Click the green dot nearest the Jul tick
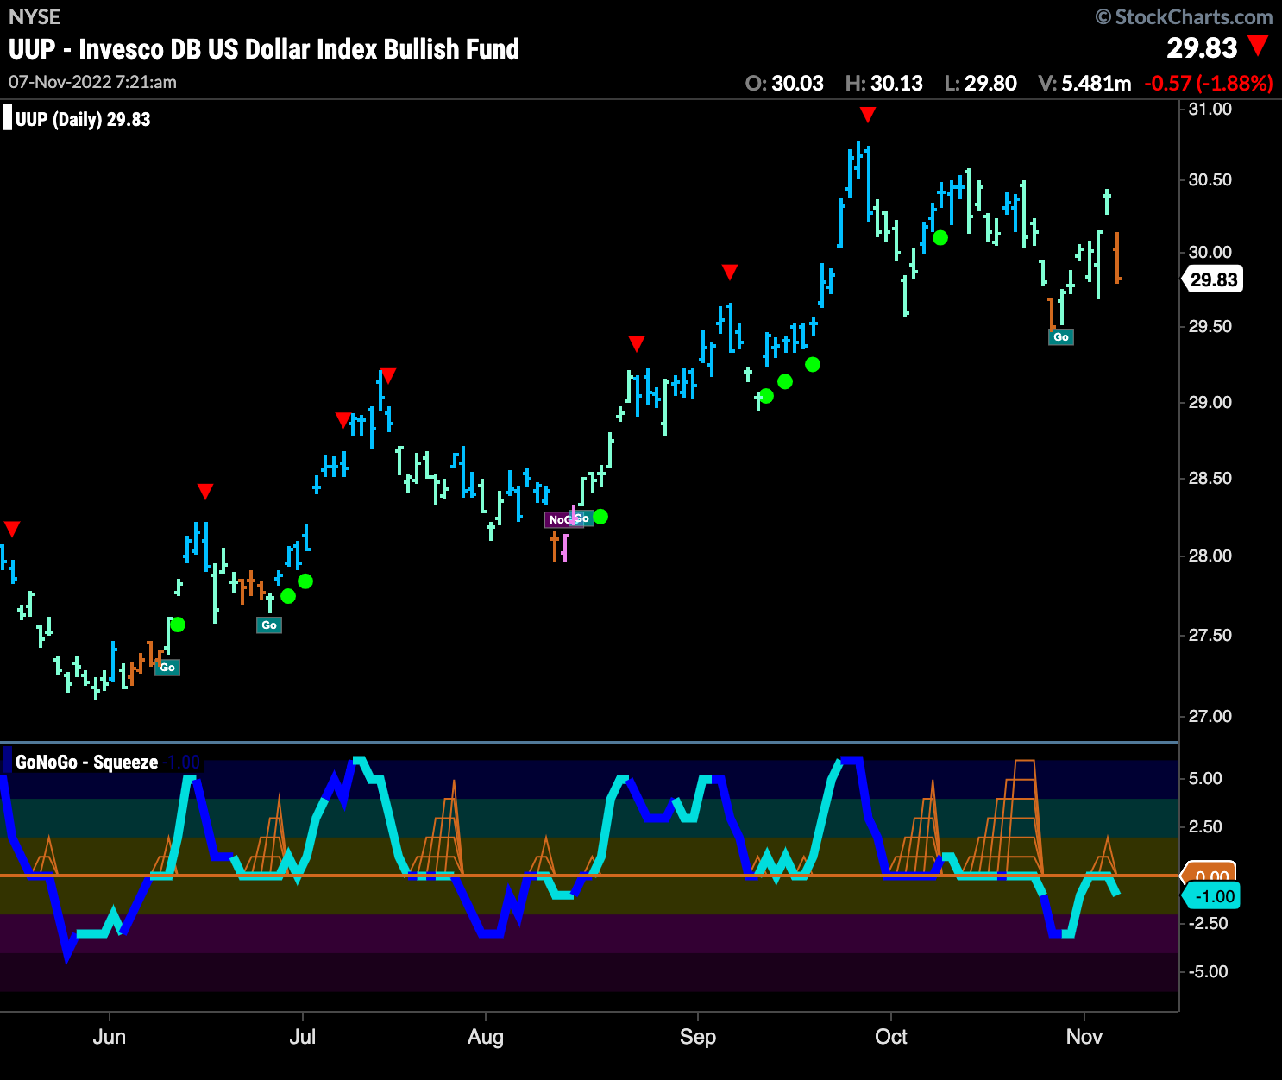 (305, 581)
